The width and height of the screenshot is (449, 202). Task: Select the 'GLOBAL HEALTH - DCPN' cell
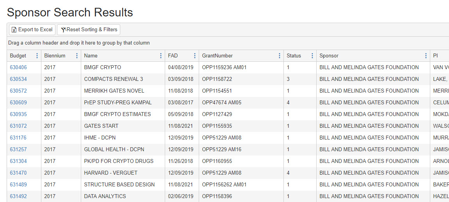(x=123, y=150)
